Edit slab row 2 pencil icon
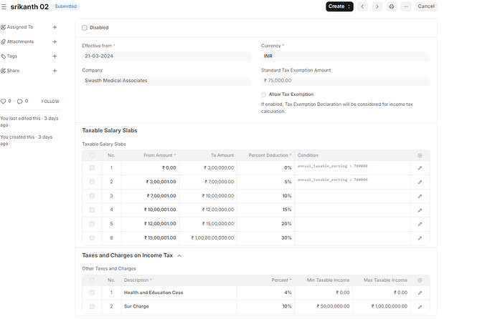The image size is (495, 319). tap(420, 182)
